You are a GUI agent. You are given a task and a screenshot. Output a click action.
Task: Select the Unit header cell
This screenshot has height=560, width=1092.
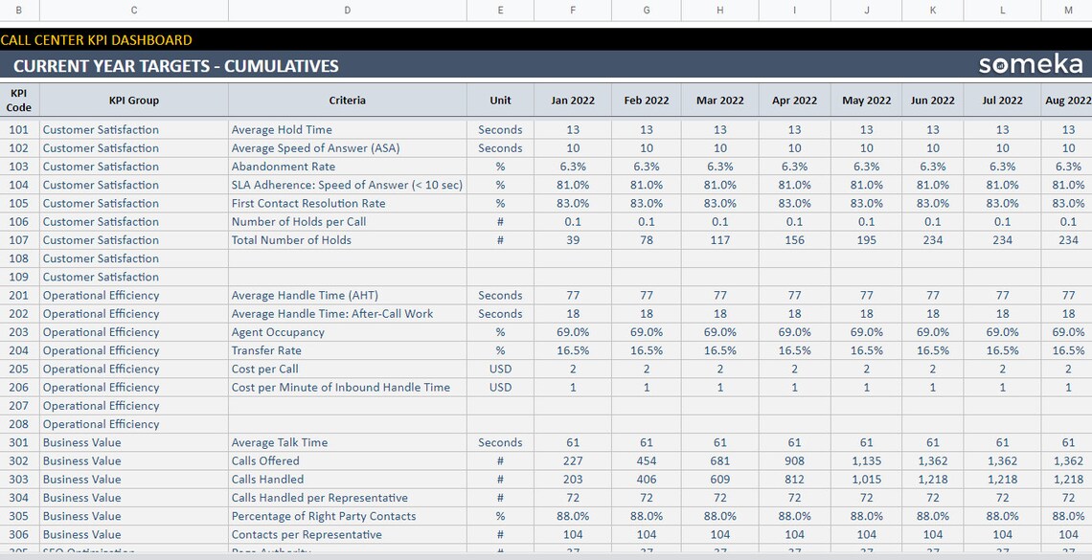(x=500, y=100)
